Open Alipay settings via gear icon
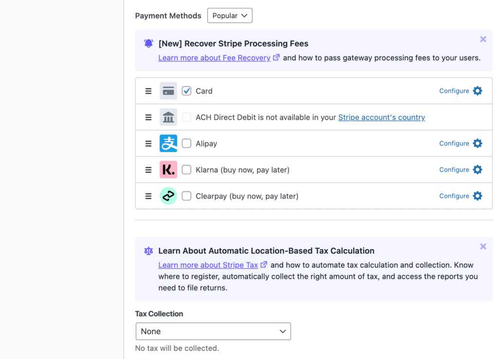The image size is (498, 359). pyautogui.click(x=478, y=144)
